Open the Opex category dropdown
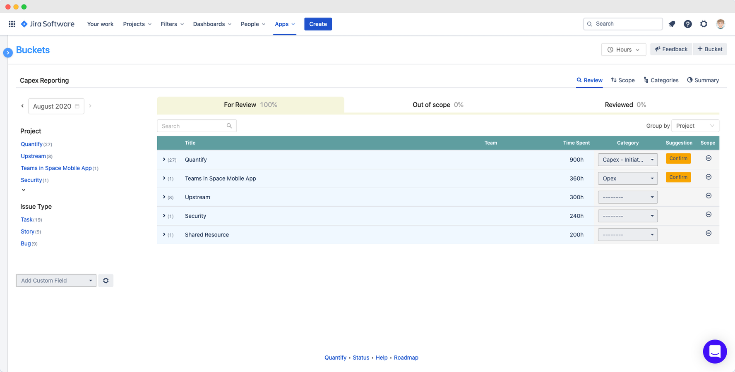 [x=628, y=179]
